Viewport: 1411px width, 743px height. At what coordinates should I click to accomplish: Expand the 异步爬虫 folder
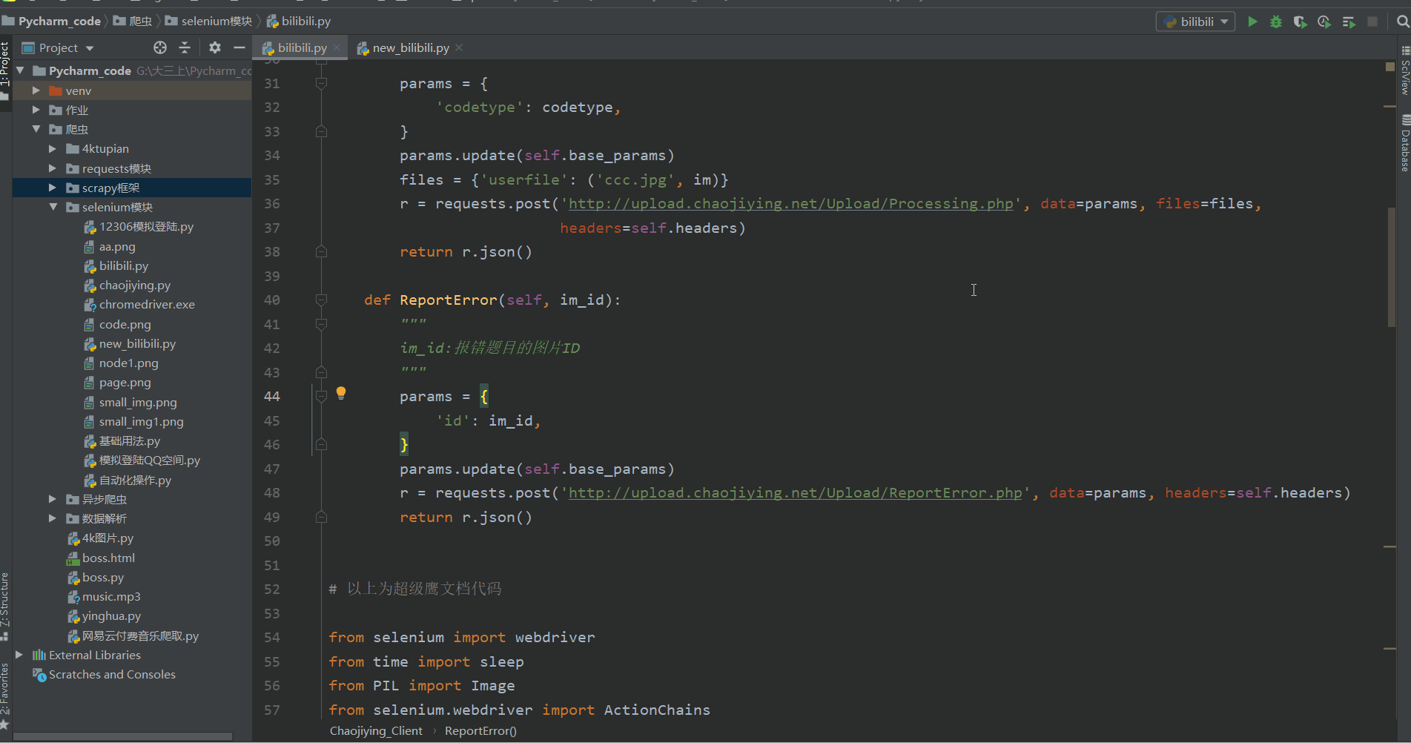coord(53,499)
